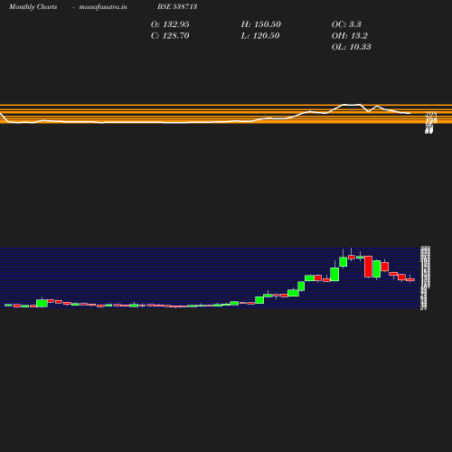Click the last red candlestick on the chart
Screen dimensions: 452x452
pyautogui.click(x=410, y=279)
